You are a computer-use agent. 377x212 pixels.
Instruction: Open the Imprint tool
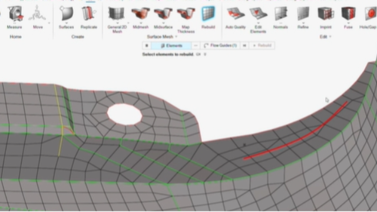point(326,17)
